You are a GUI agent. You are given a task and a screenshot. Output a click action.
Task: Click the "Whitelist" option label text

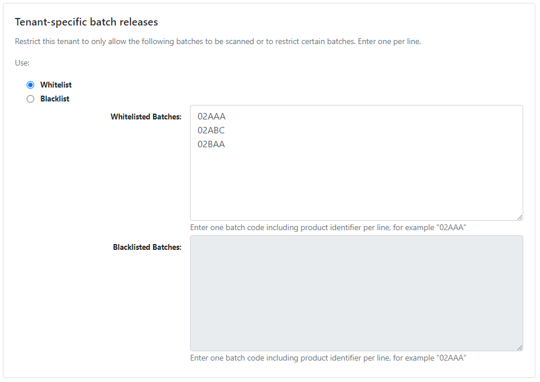tap(56, 85)
